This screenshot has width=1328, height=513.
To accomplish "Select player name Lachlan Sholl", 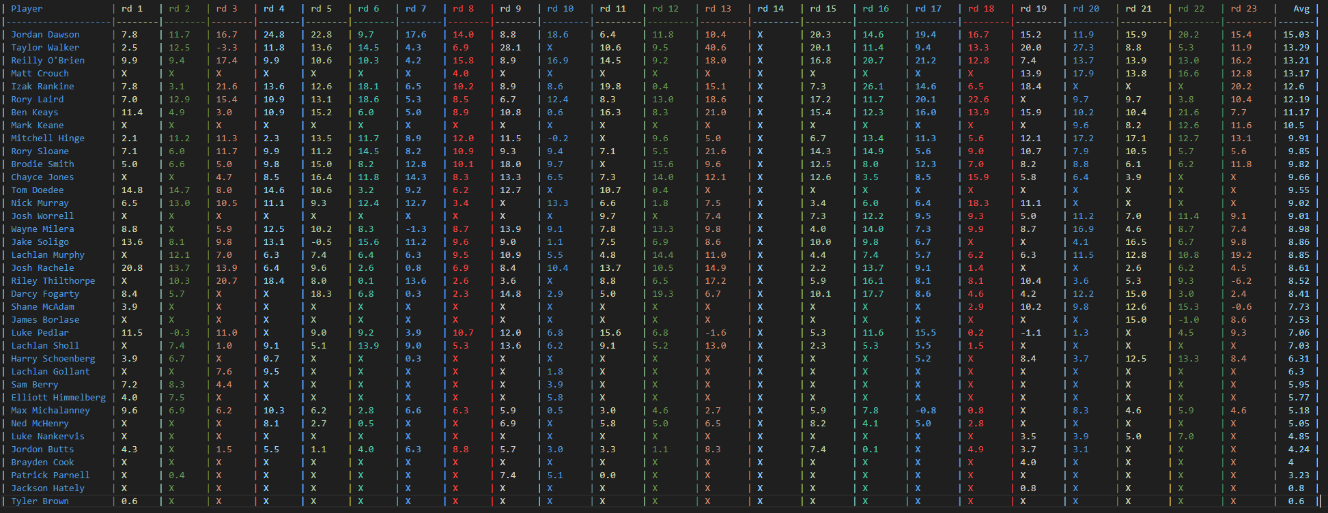I will tap(45, 346).
